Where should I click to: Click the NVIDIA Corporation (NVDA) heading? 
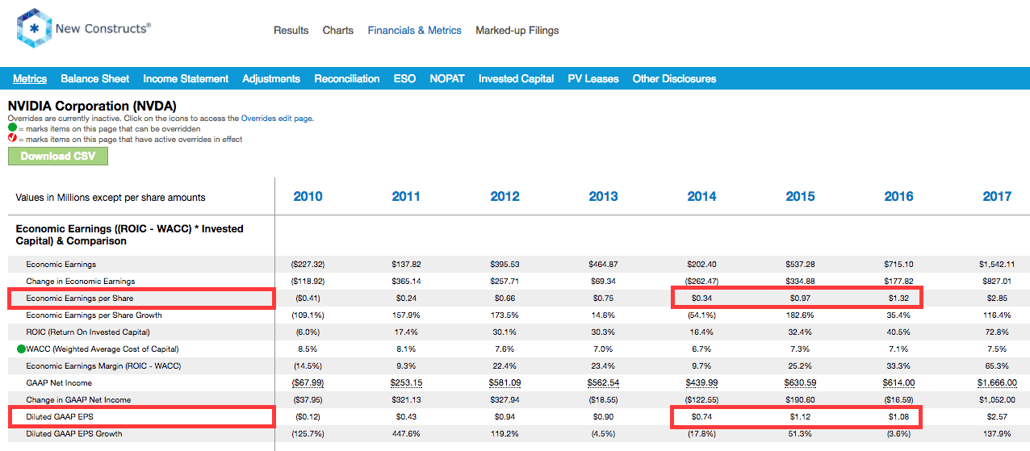(92, 106)
